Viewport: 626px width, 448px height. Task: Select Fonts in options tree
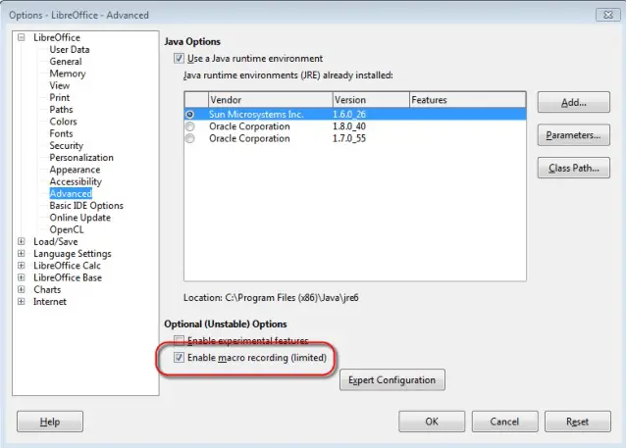[x=61, y=133]
